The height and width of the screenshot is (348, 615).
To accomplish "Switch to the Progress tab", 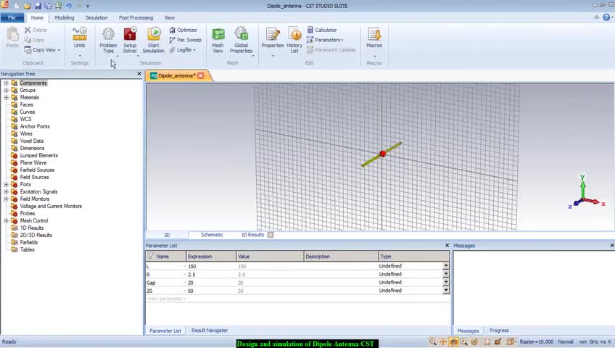I will 499,331.
